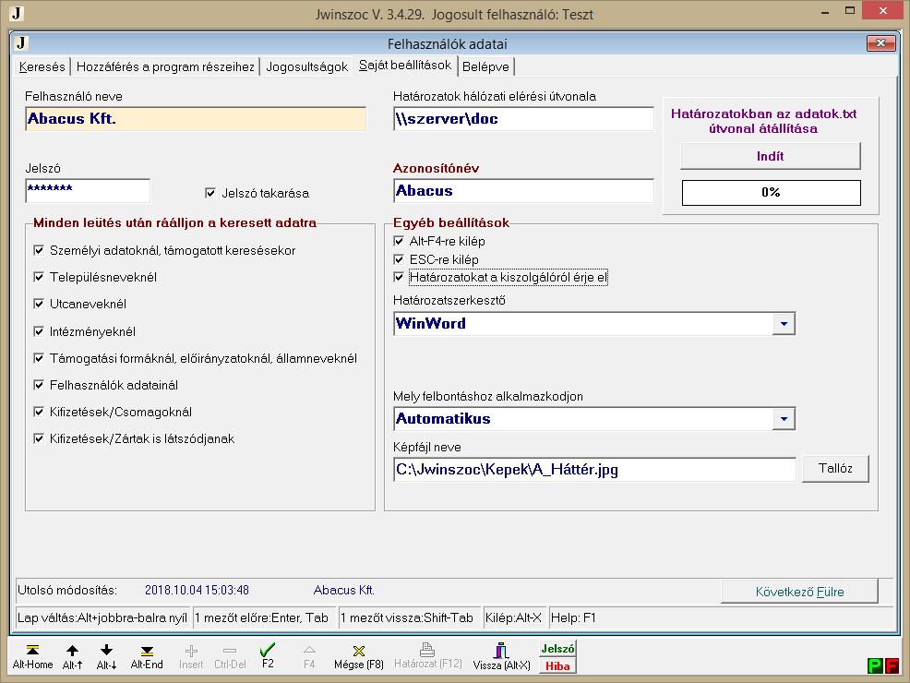Viewport: 910px width, 683px height.
Task: Click Következő Fülre button
Action: click(x=799, y=592)
